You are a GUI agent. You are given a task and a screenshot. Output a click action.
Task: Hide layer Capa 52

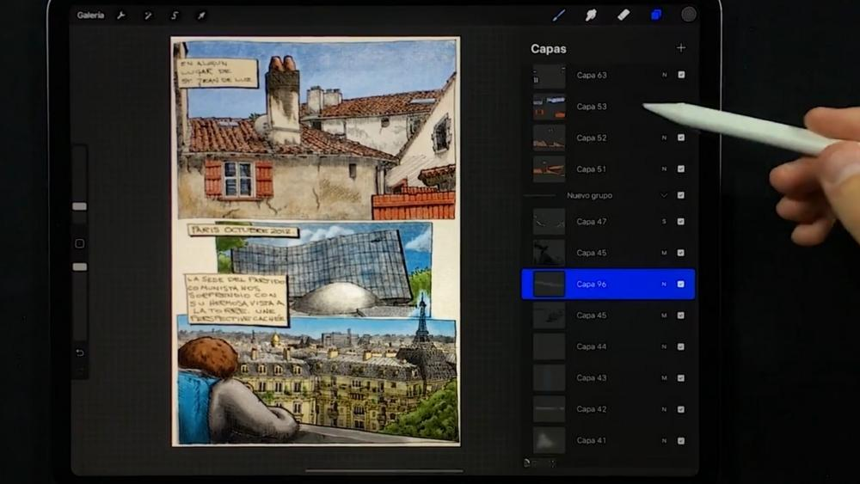(x=681, y=138)
